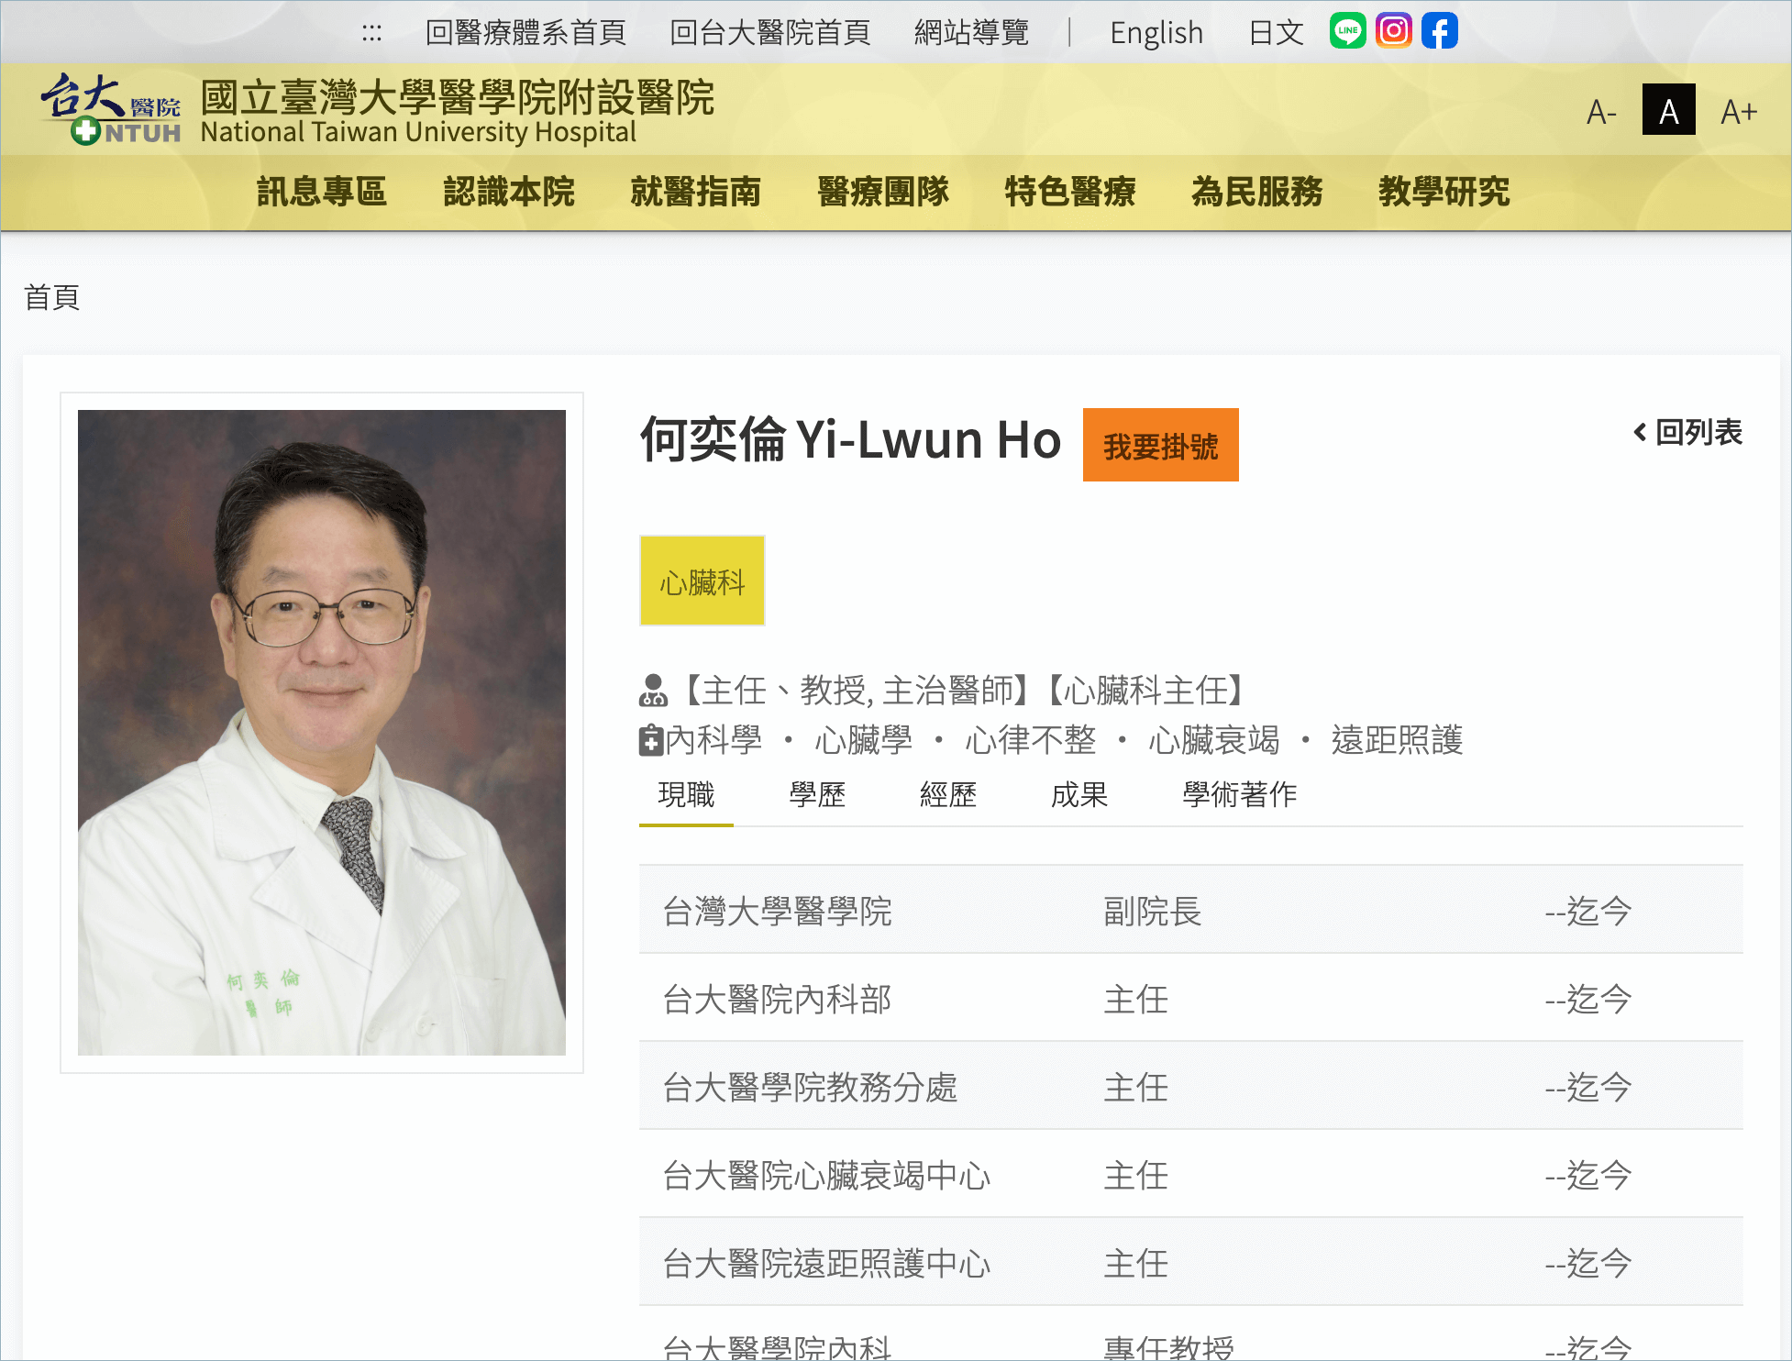Click the doctor's portrait photo
1792x1361 pixels.
[x=322, y=732]
